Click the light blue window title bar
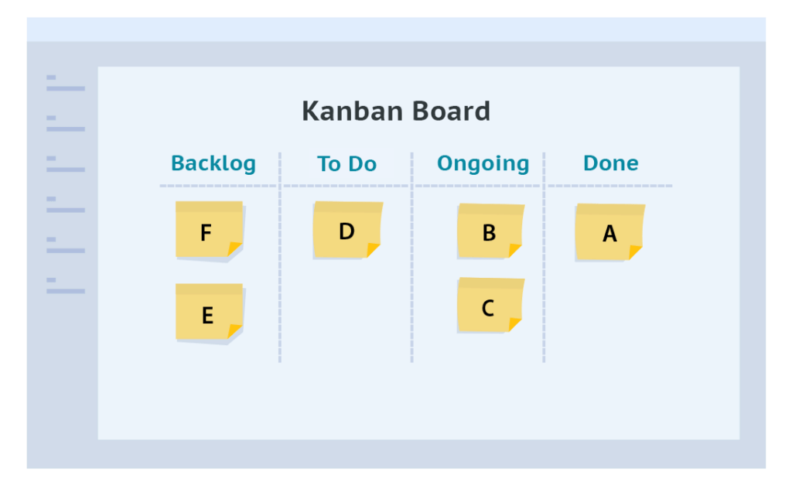Viewport: 792px width, 486px height. [x=396, y=29]
